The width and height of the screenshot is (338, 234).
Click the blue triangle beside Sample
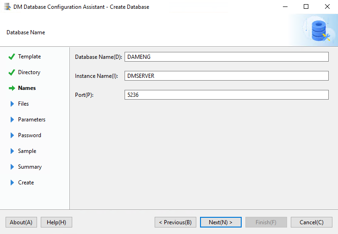click(12, 151)
